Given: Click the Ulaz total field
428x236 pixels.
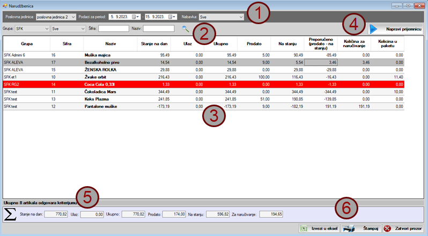Looking at the screenshot, I should [x=92, y=215].
